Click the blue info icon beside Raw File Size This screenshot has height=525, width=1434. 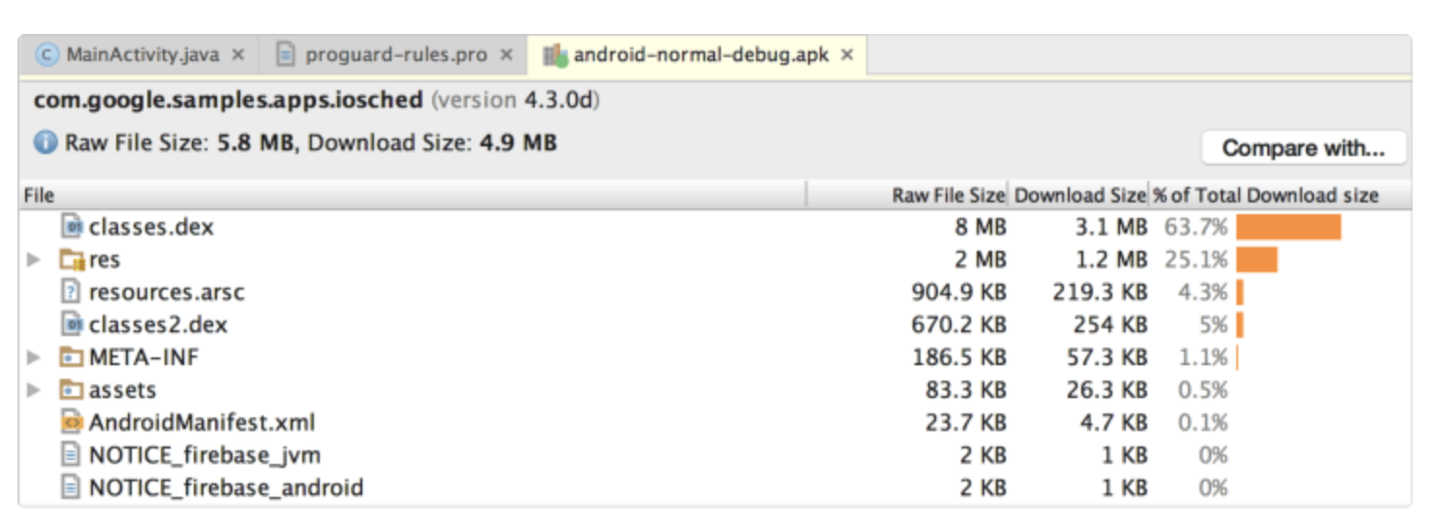(46, 143)
